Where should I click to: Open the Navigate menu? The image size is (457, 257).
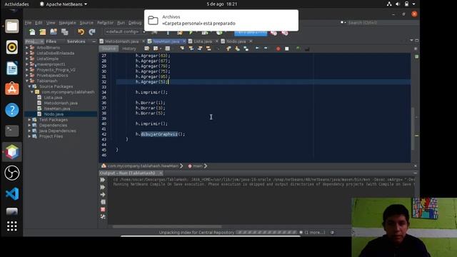pos(67,22)
